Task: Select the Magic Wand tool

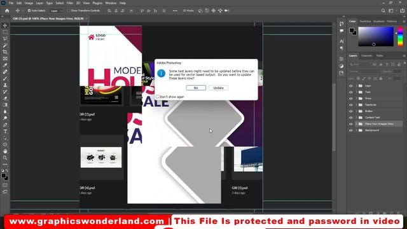Action: pos(5,45)
